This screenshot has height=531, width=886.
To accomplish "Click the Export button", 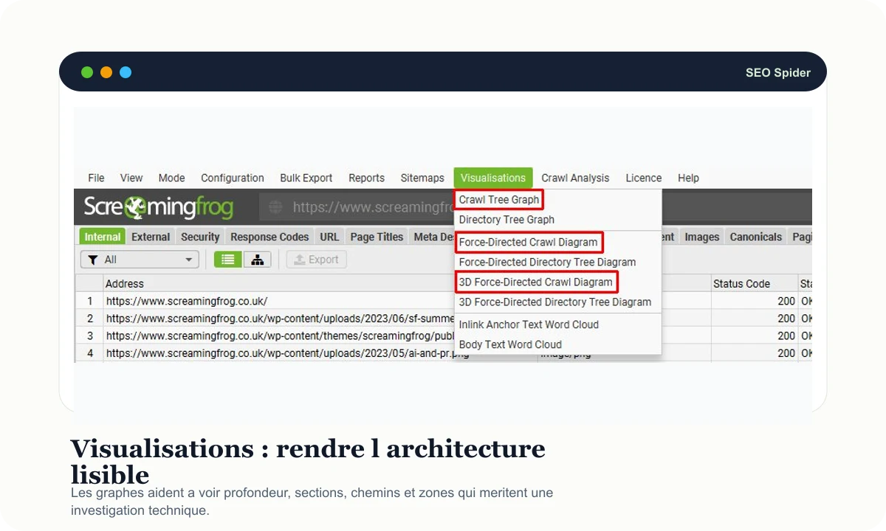I will 316,260.
